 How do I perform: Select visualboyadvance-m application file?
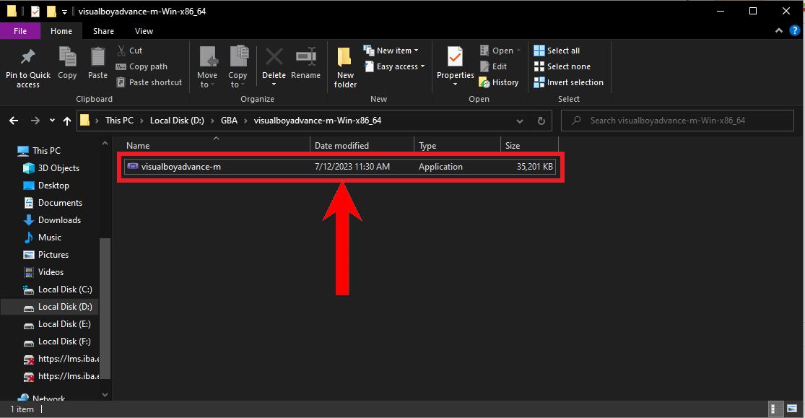point(340,166)
